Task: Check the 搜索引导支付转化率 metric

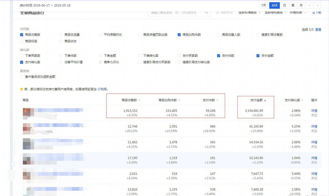Action: coord(179,62)
